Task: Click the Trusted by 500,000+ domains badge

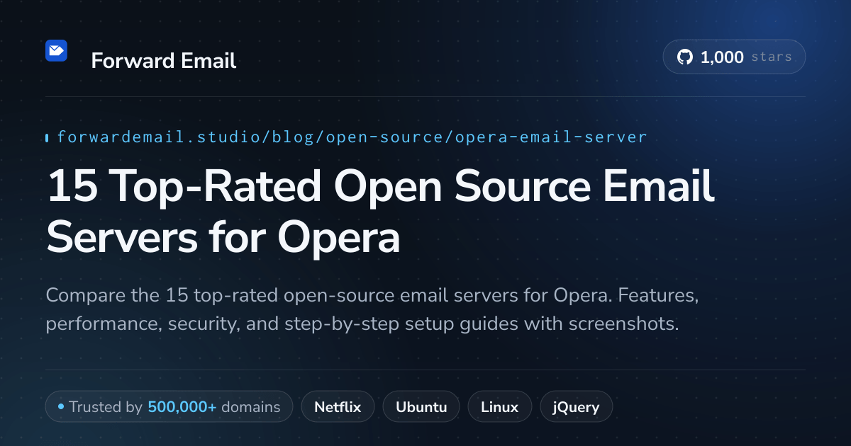Action: [169, 407]
